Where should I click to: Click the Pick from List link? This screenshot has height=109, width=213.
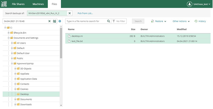click(x=85, y=13)
